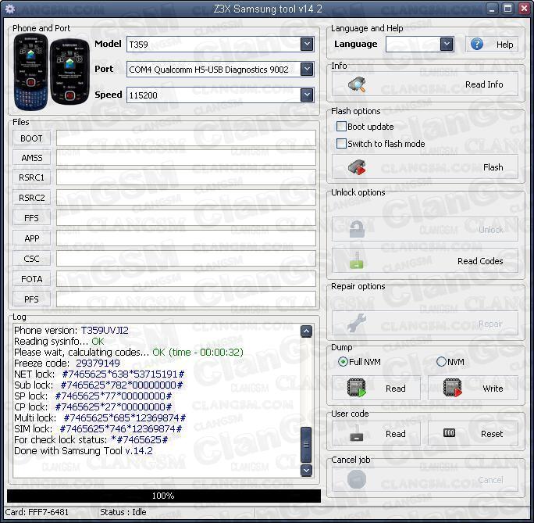Select the Full NVM radio button
Image resolution: width=534 pixels, height=523 pixels.
[343, 361]
